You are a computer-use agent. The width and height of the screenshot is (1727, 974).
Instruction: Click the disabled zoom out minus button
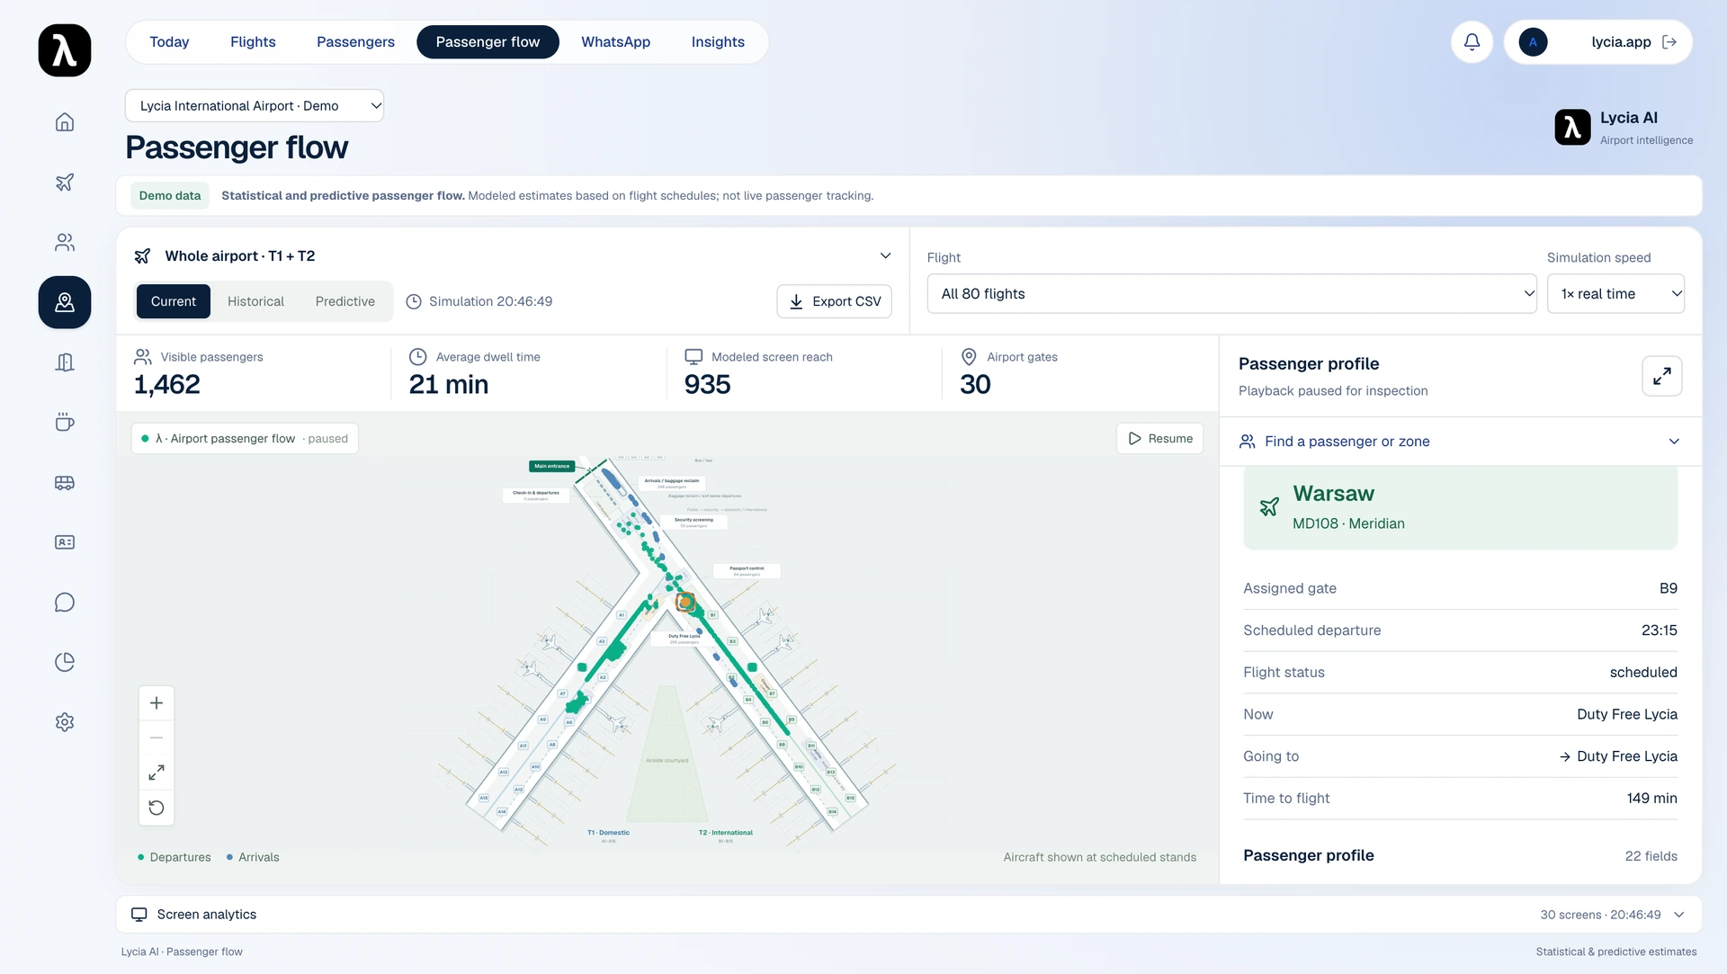tap(157, 737)
